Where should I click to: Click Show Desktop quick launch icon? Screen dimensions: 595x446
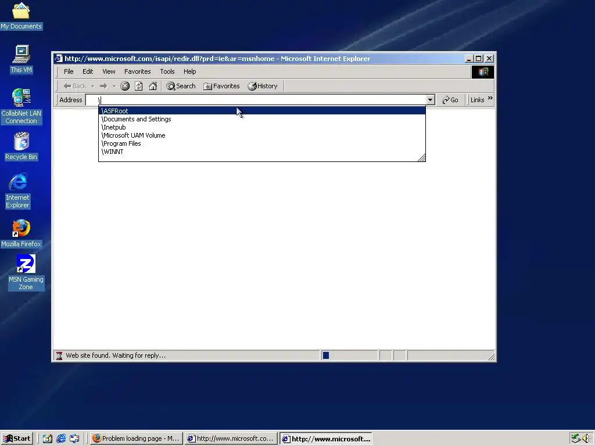48,438
